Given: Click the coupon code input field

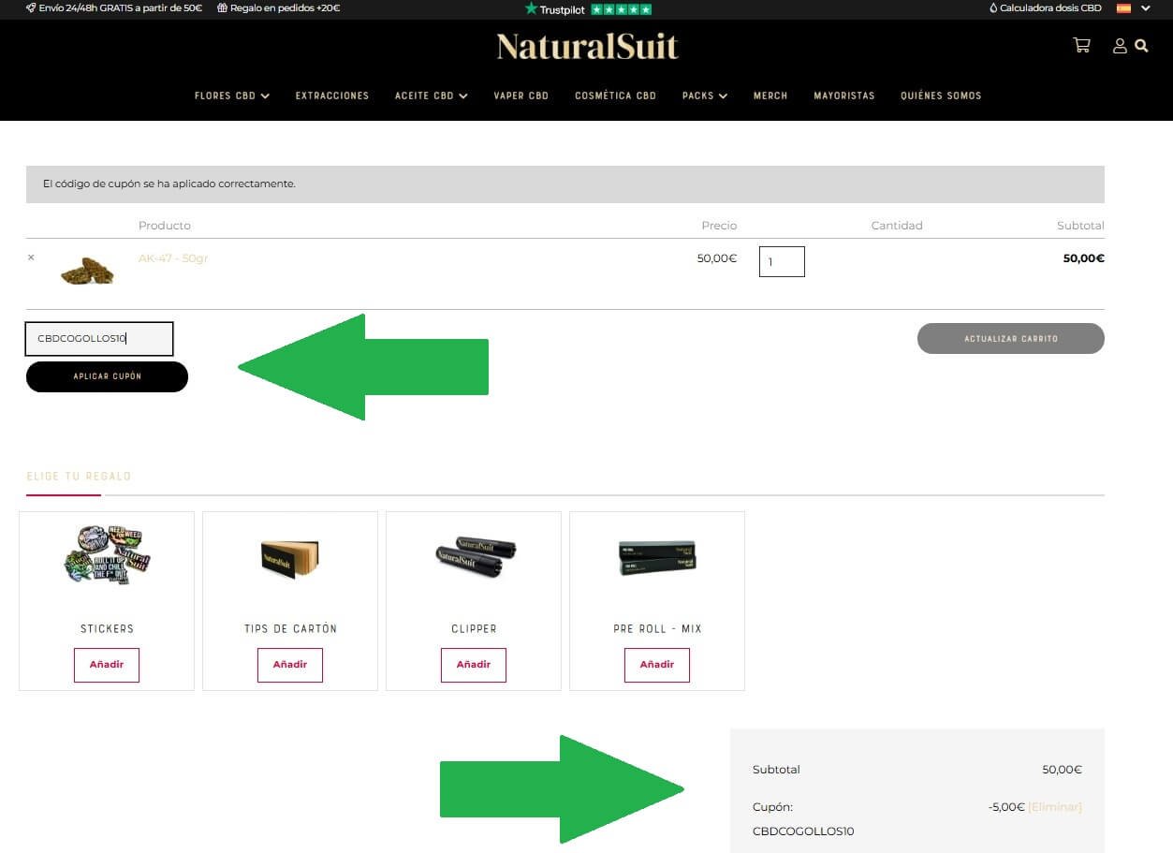Looking at the screenshot, I should (99, 339).
